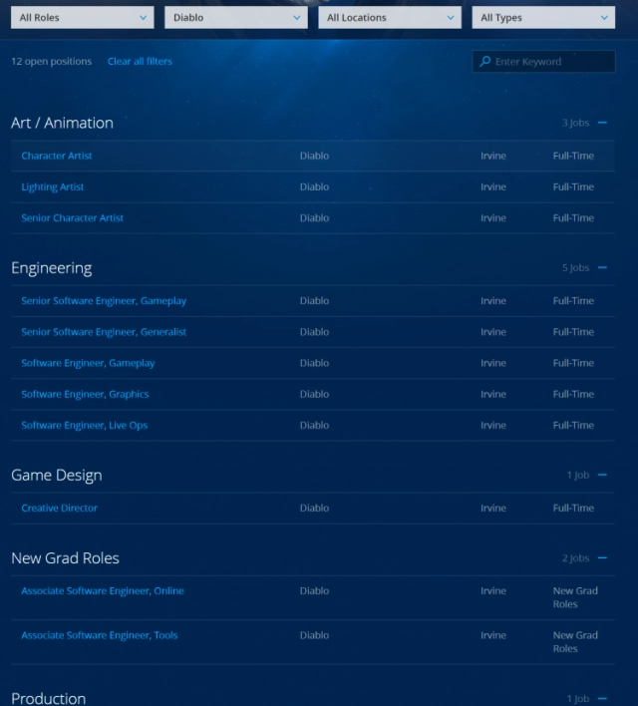638x706 pixels.
Task: Open the Lighting Artist job posting
Action: pyautogui.click(x=53, y=187)
